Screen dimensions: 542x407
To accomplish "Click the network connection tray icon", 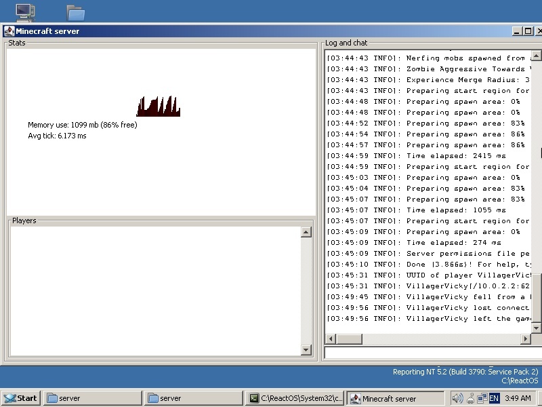I will pyautogui.click(x=482, y=398).
